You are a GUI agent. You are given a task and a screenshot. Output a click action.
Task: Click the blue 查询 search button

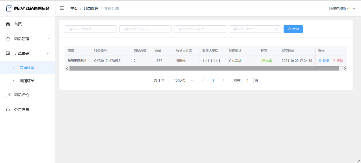point(293,29)
